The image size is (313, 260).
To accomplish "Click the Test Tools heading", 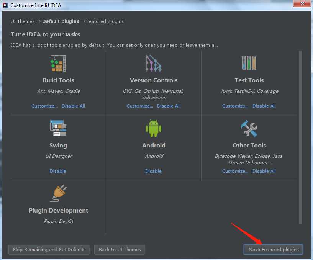I will 249,80.
